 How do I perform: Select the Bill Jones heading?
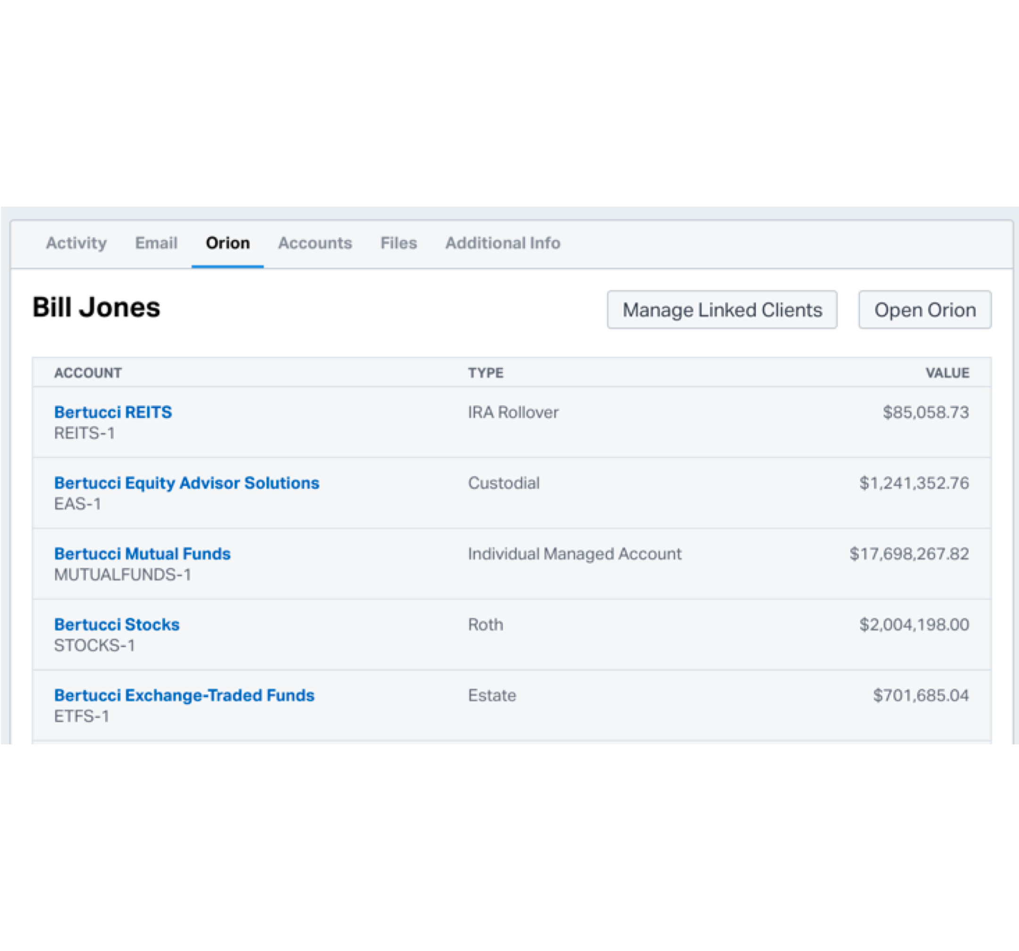click(96, 307)
